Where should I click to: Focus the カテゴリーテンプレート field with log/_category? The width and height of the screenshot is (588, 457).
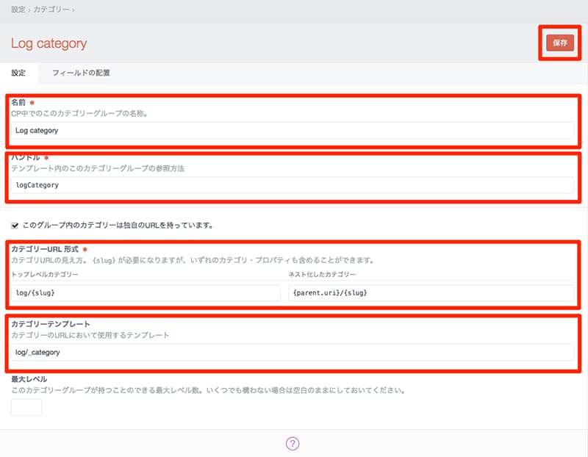pyautogui.click(x=293, y=352)
